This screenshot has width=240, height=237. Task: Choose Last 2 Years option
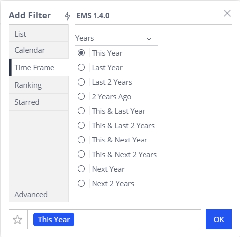pyautogui.click(x=81, y=82)
